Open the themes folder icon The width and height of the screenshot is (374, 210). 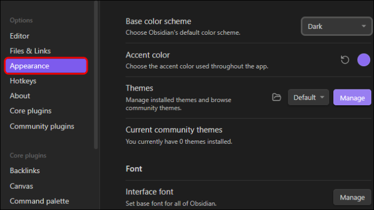click(276, 97)
